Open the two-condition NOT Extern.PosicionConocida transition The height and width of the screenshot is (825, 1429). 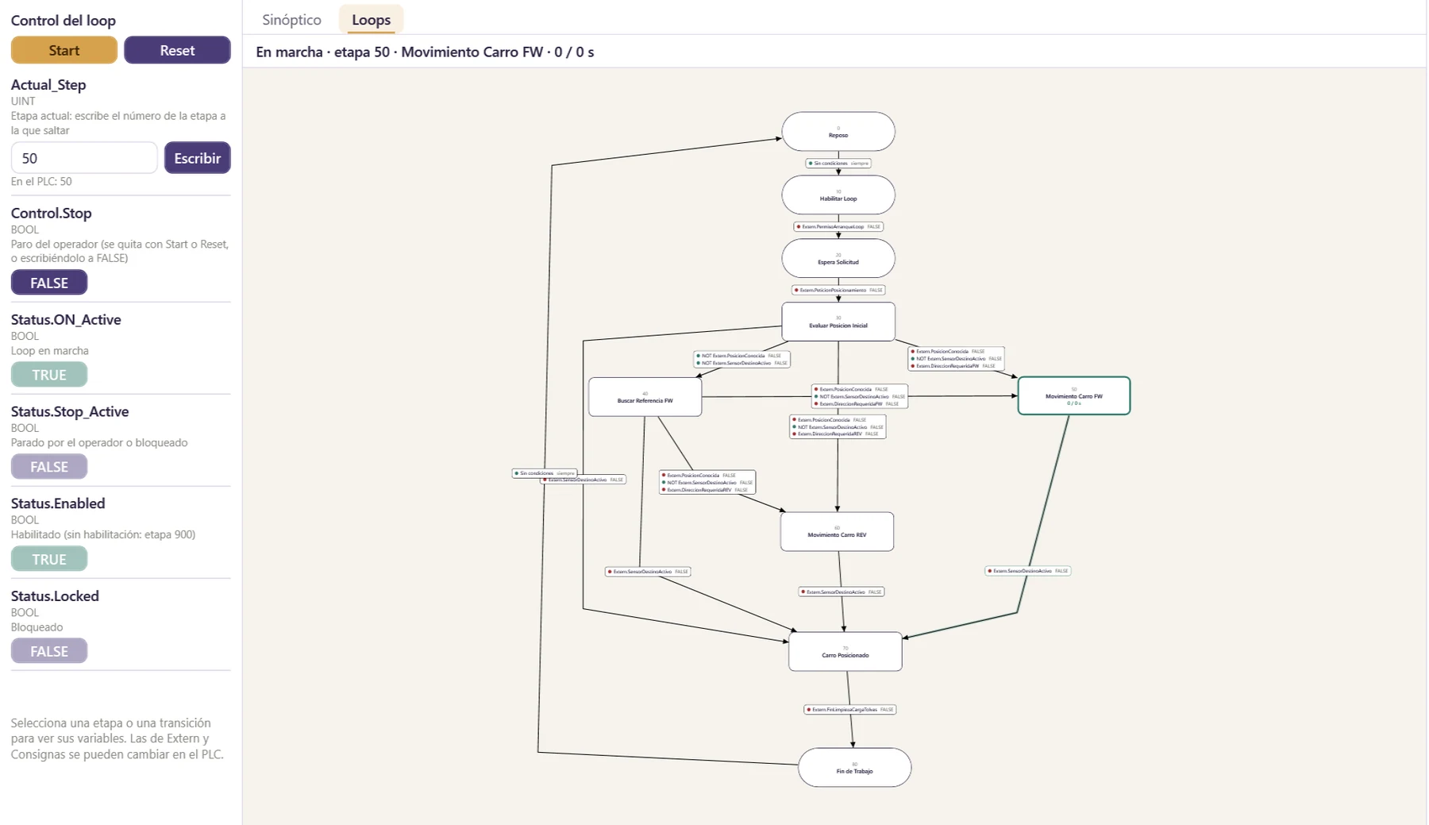741,360
